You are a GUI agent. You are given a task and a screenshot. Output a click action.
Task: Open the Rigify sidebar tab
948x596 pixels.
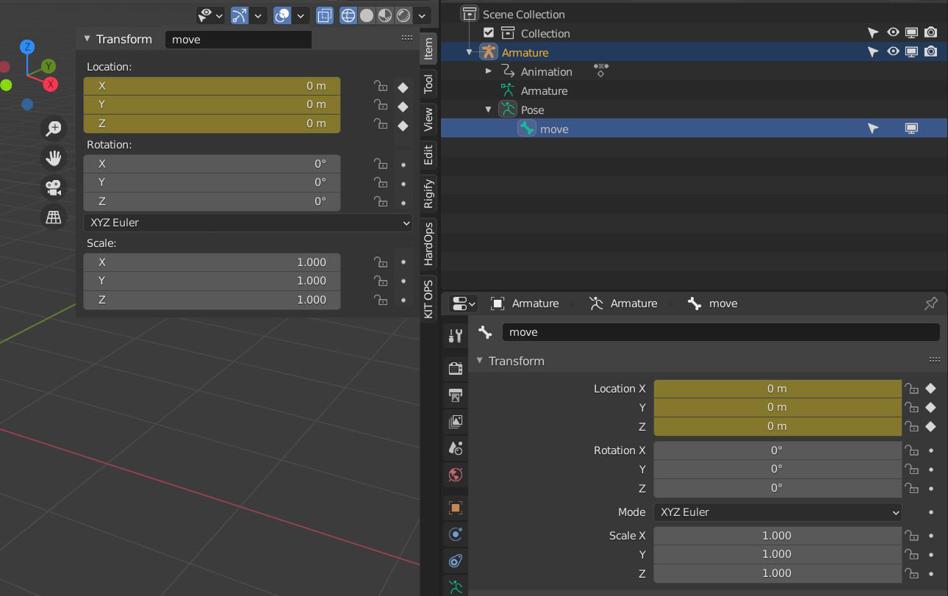(x=428, y=193)
